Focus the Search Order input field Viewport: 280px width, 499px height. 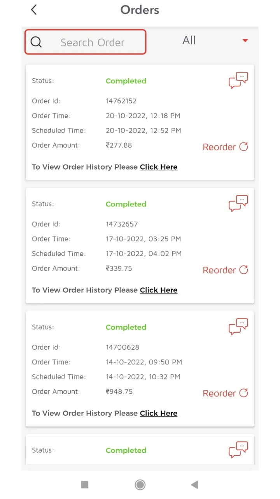tap(93, 42)
